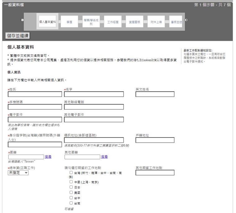This screenshot has width=236, height=213.
Task: Focus the 姓氏 input field
Action: tap(35, 94)
